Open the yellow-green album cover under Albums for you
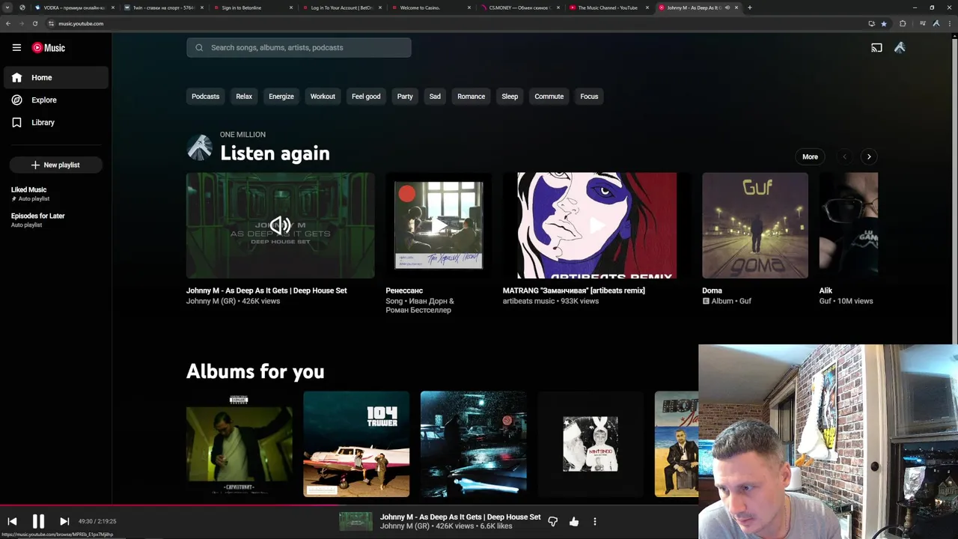The image size is (958, 539). (x=239, y=444)
